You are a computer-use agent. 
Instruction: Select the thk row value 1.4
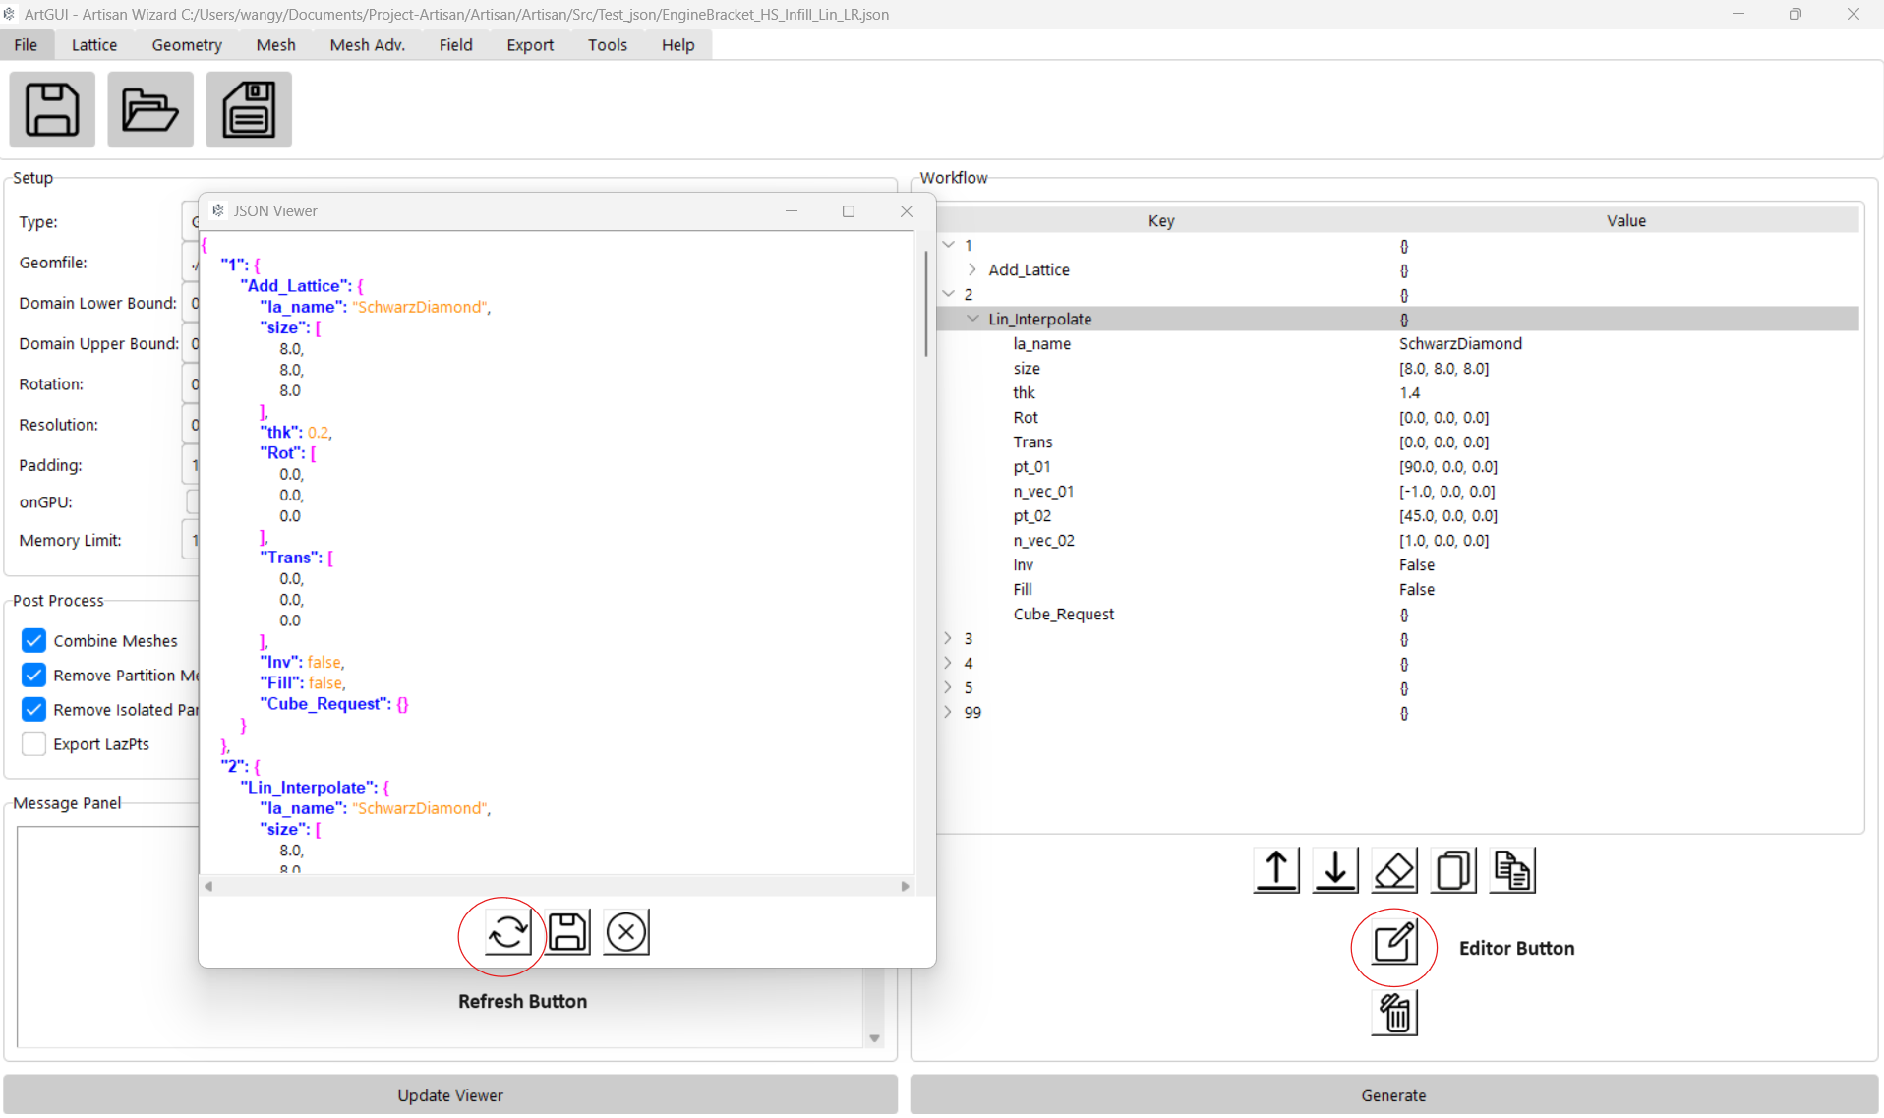[x=1410, y=392]
